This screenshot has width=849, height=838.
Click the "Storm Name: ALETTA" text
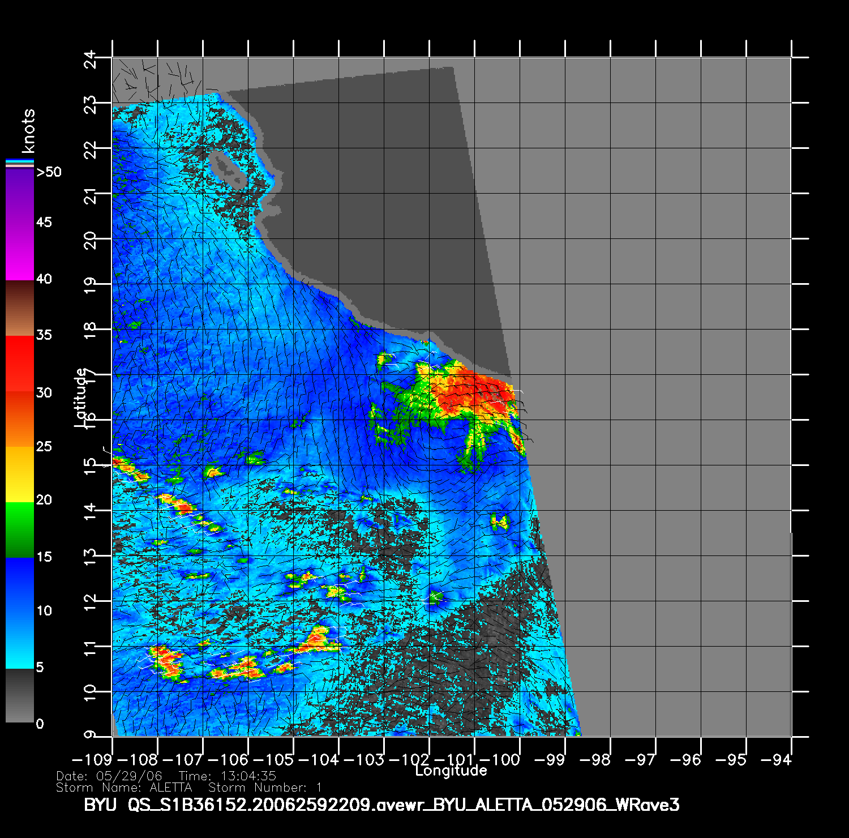click(x=124, y=788)
